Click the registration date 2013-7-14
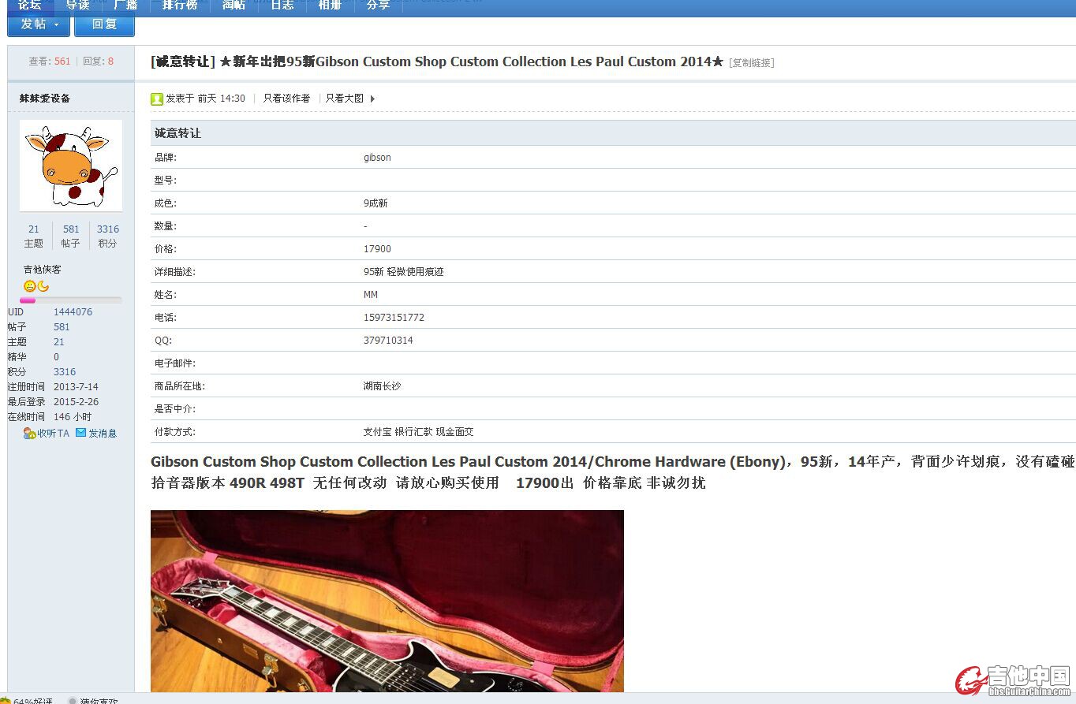 pos(76,387)
